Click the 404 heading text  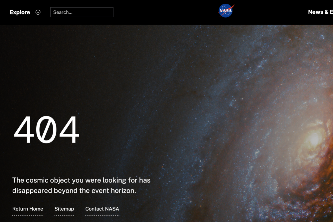(47, 130)
